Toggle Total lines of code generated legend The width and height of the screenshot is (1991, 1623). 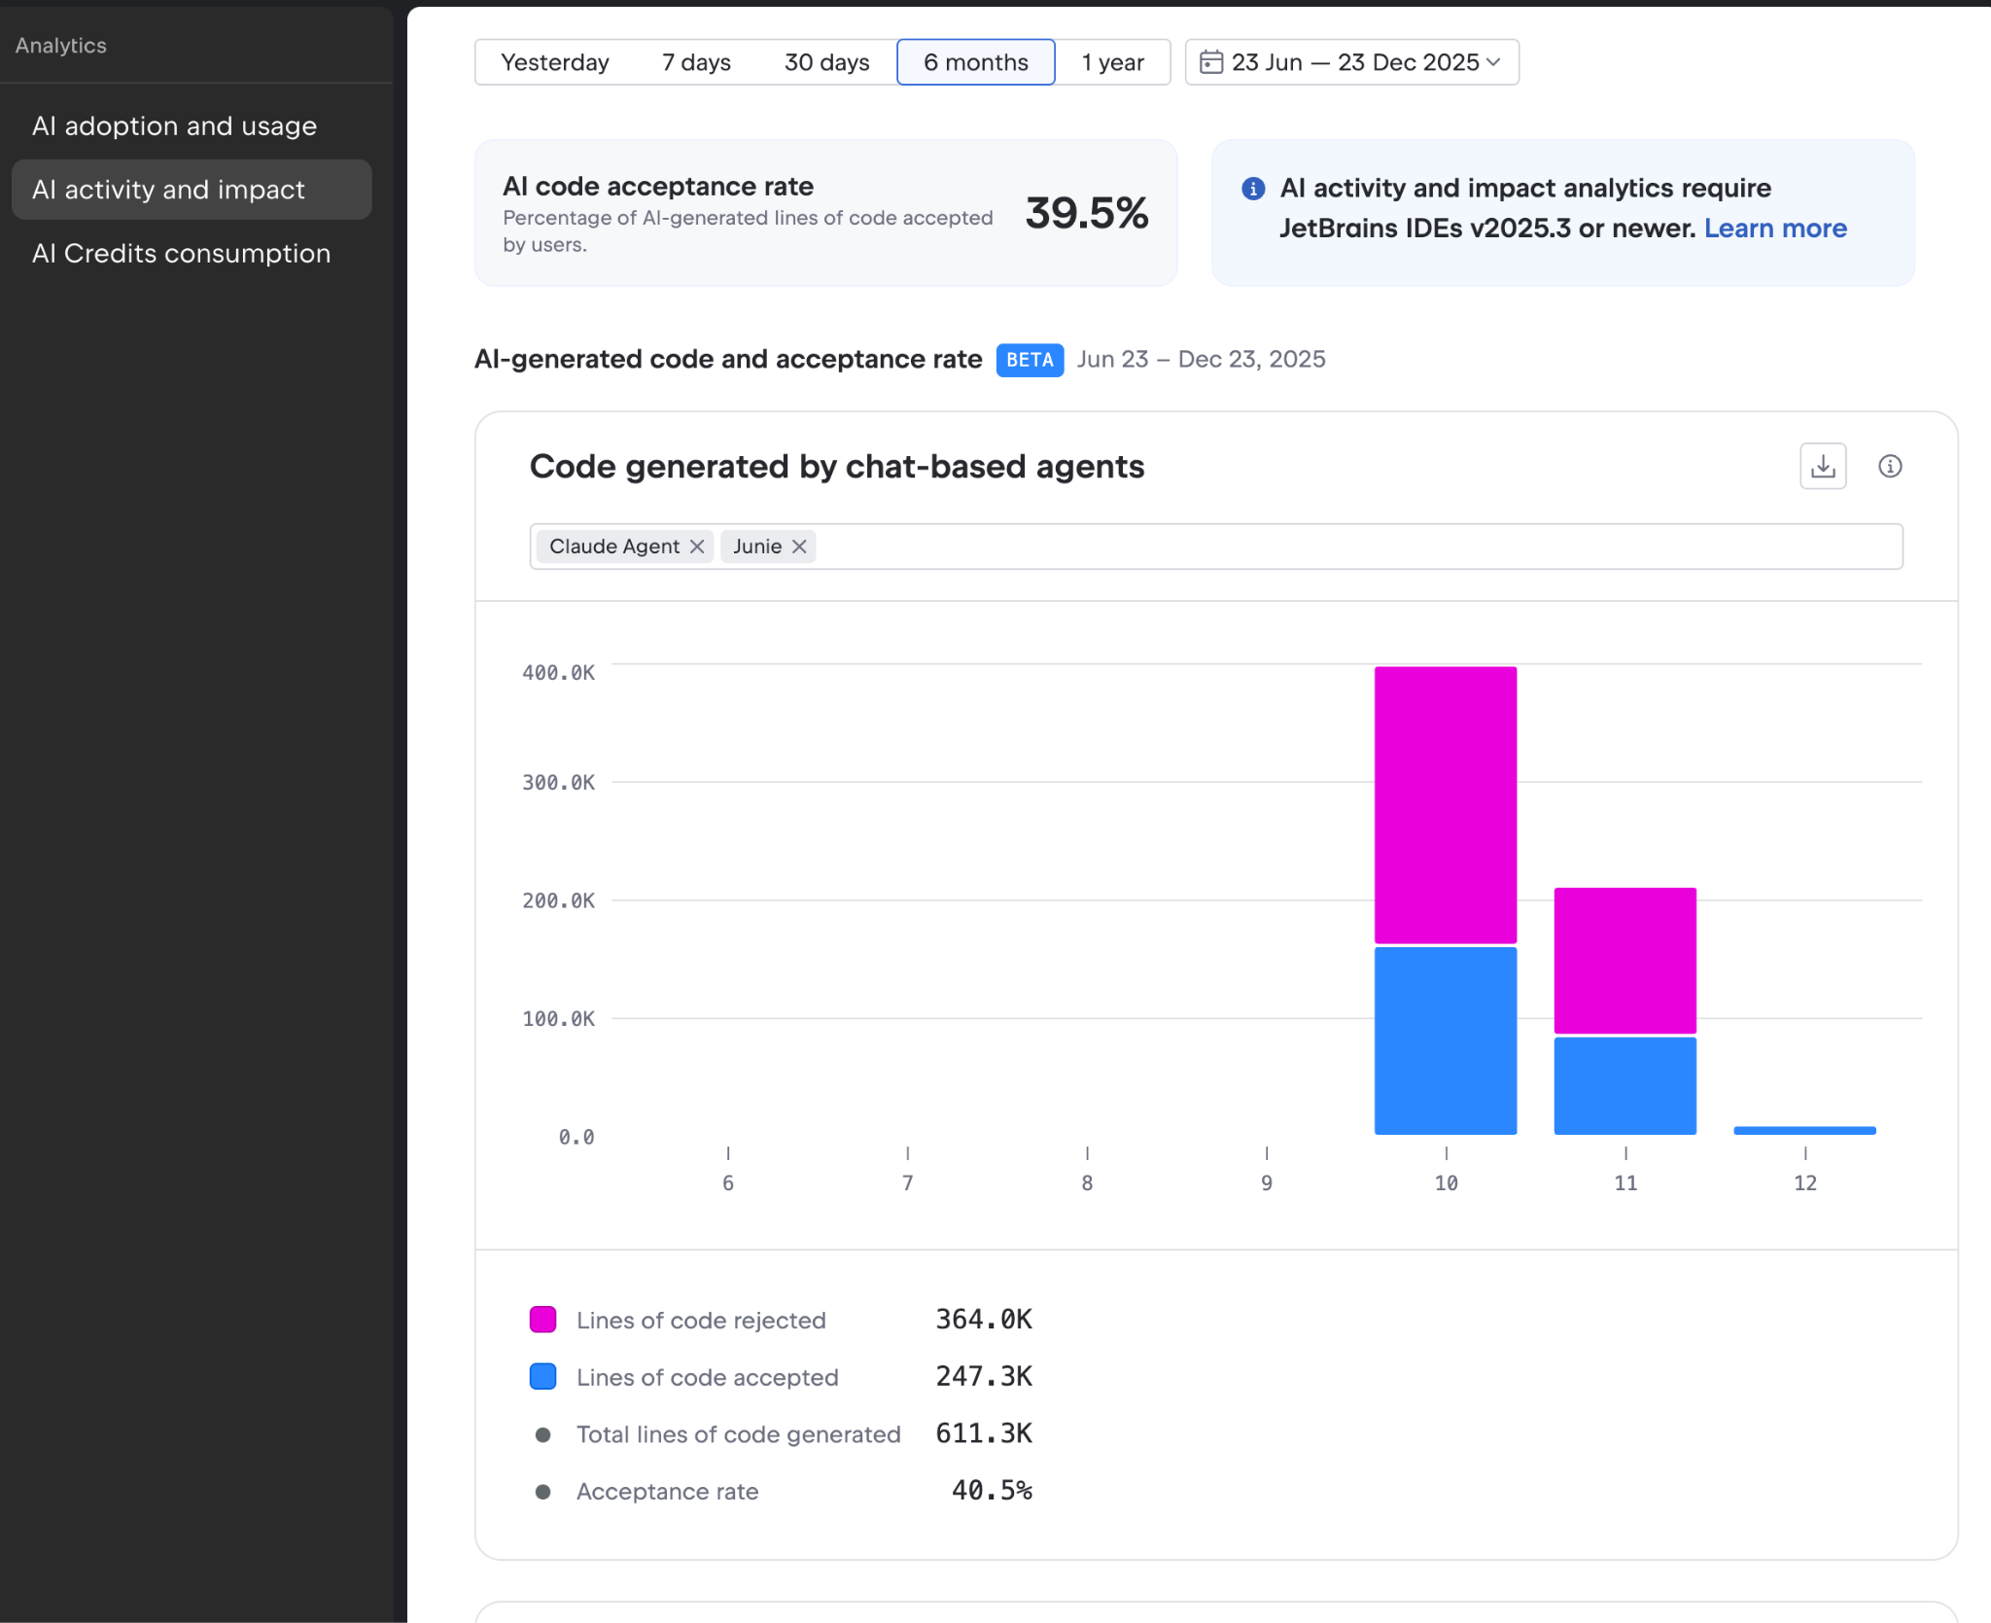738,1434
